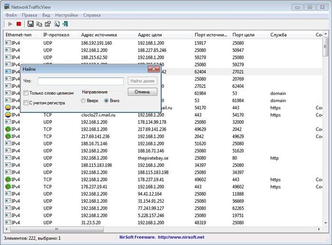Click the save floppy disk toolbar icon
Viewport: 332px width, 245px height.
coord(30,24)
